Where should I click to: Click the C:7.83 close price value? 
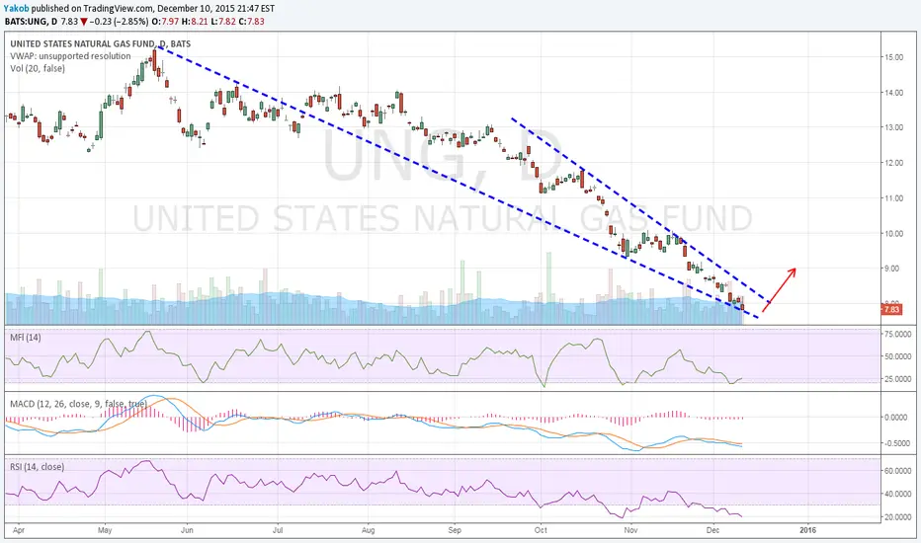(251, 22)
